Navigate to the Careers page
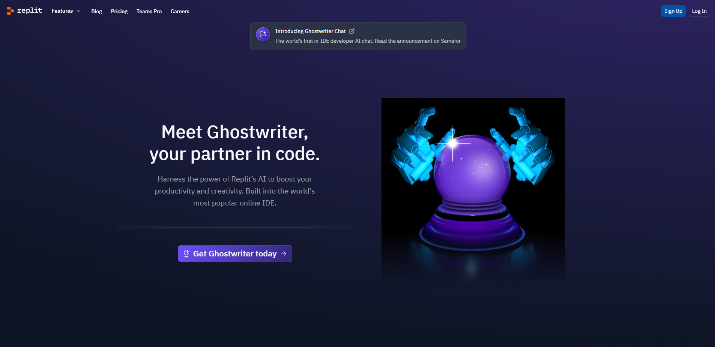The width and height of the screenshot is (715, 347). (x=180, y=11)
